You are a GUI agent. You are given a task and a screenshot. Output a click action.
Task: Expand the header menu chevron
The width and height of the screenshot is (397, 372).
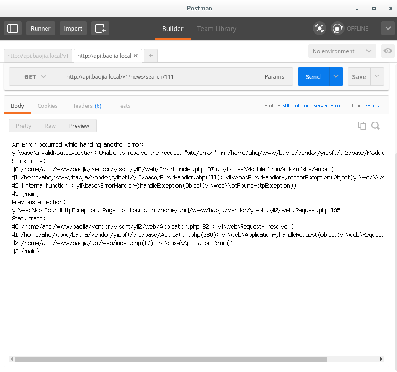click(388, 28)
